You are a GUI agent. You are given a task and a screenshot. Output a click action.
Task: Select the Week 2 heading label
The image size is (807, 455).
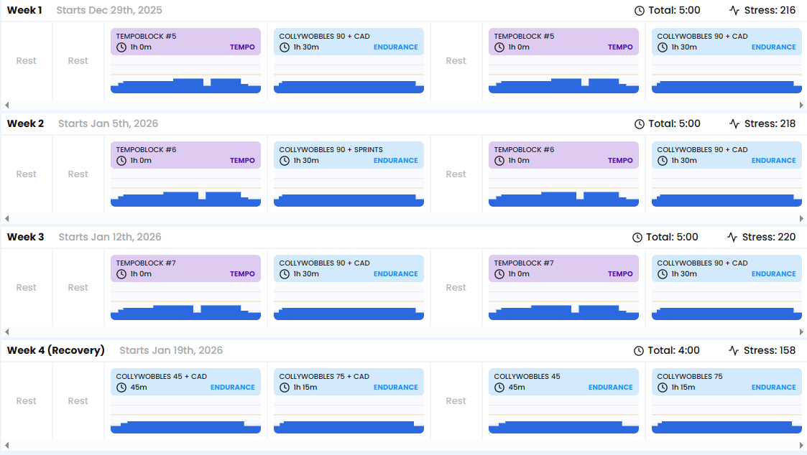[25, 124]
